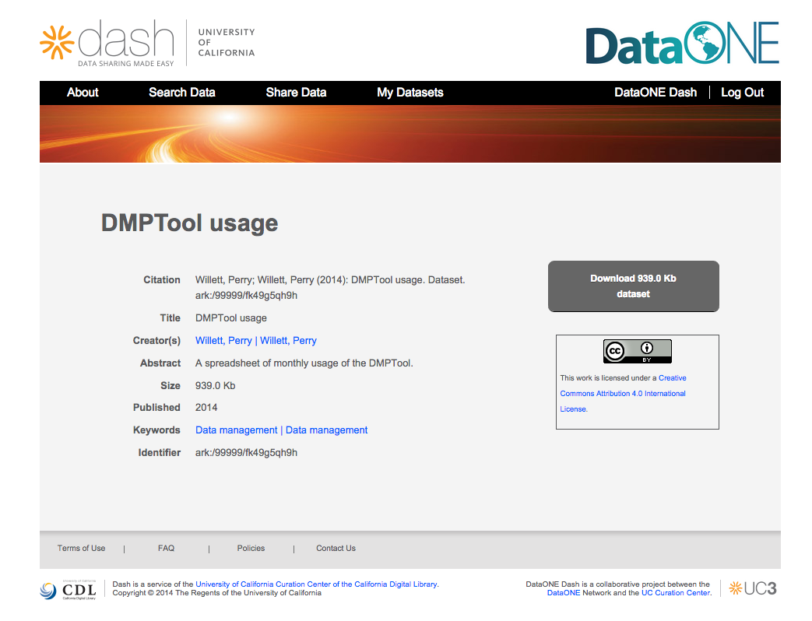
Task: Click the DataONE logo
Action: [682, 43]
